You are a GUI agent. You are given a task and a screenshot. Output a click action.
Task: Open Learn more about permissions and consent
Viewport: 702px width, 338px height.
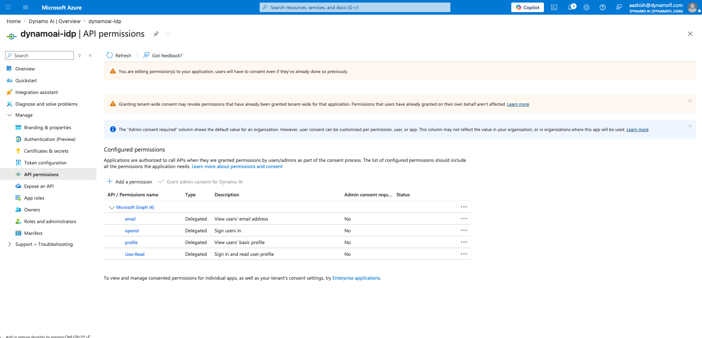coord(237,167)
